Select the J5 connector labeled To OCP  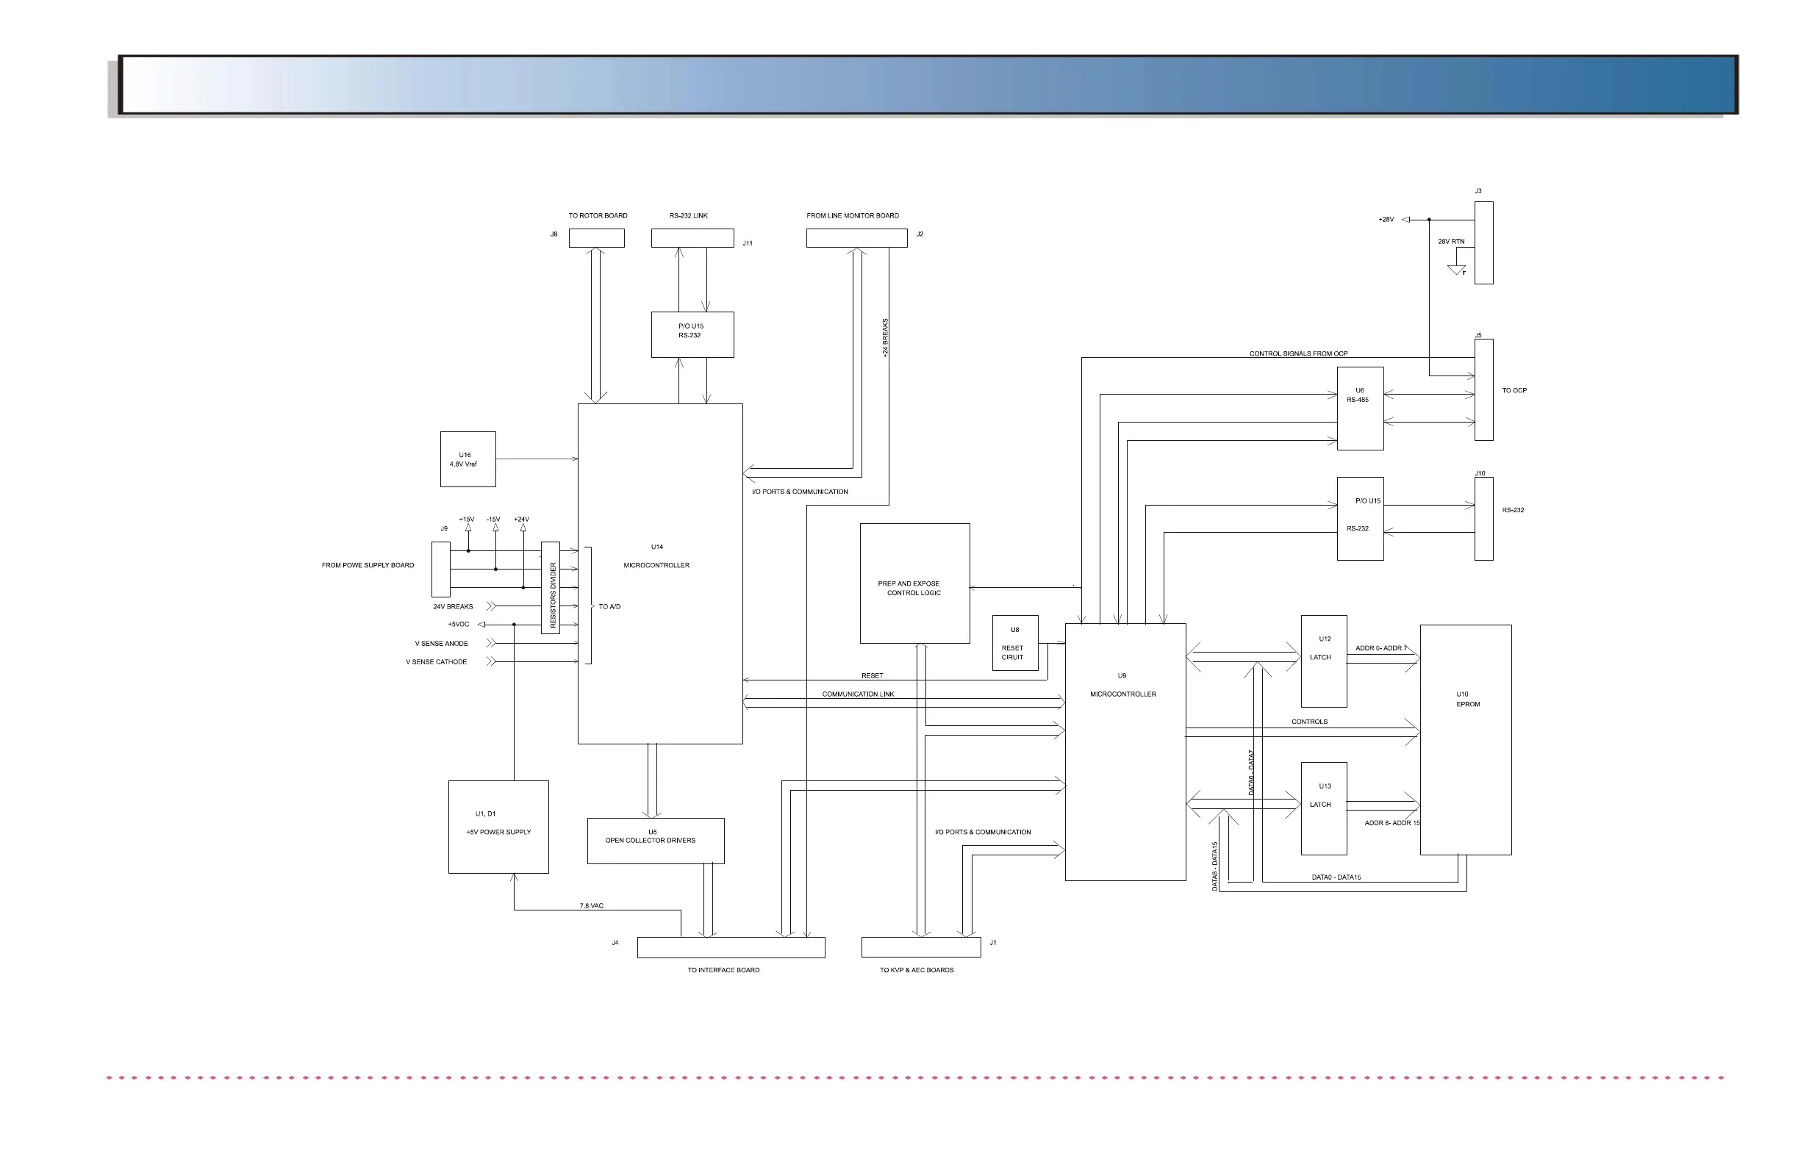tap(1483, 389)
